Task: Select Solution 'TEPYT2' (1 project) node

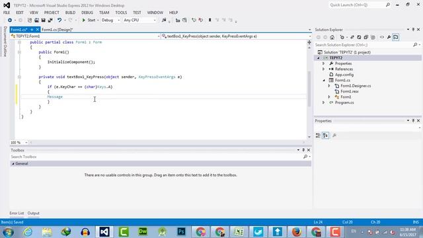Action: click(x=347, y=52)
